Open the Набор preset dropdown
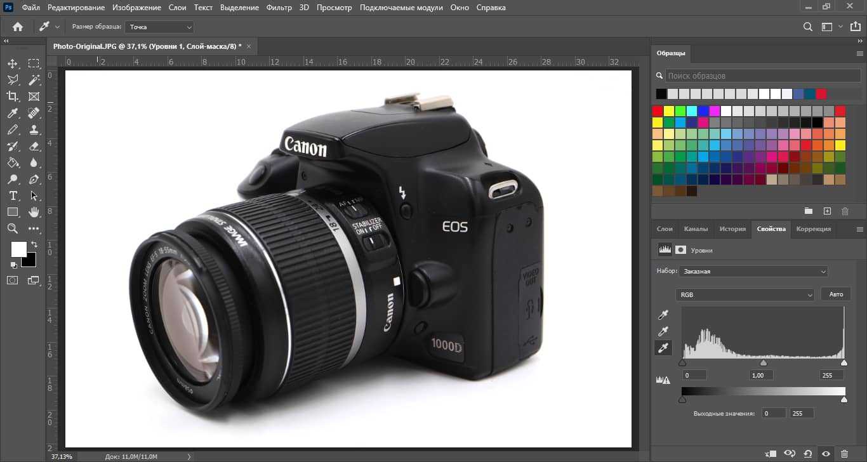Screen dimensions: 867x462 click(x=753, y=271)
